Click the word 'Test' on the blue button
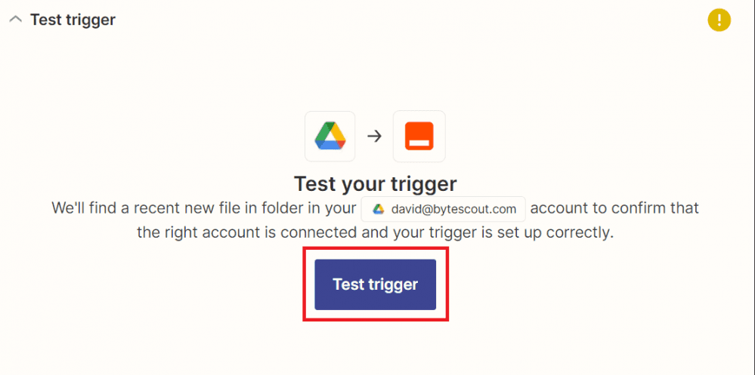 [348, 284]
